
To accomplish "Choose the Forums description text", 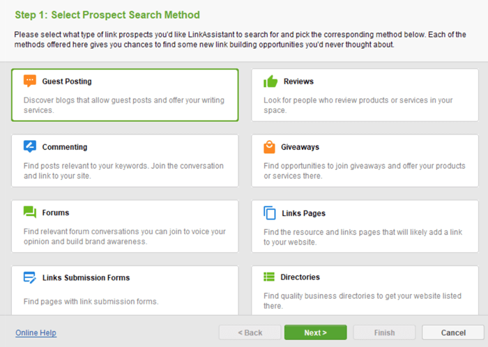I will (x=125, y=236).
